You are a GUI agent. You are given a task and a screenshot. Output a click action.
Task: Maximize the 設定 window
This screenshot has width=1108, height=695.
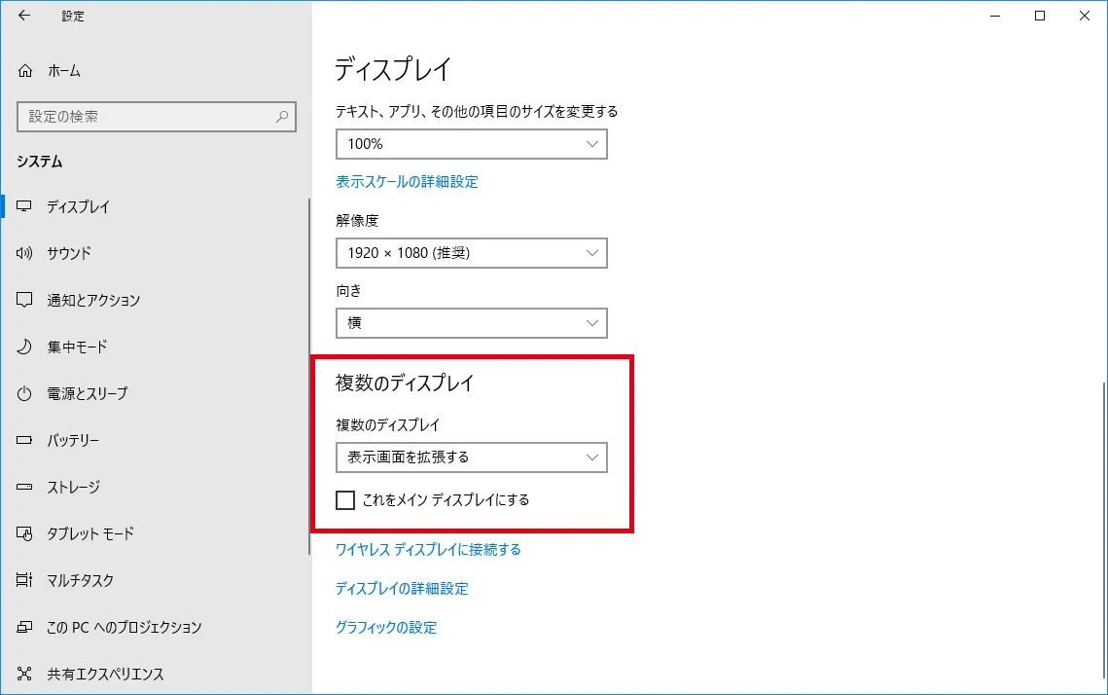(1040, 16)
